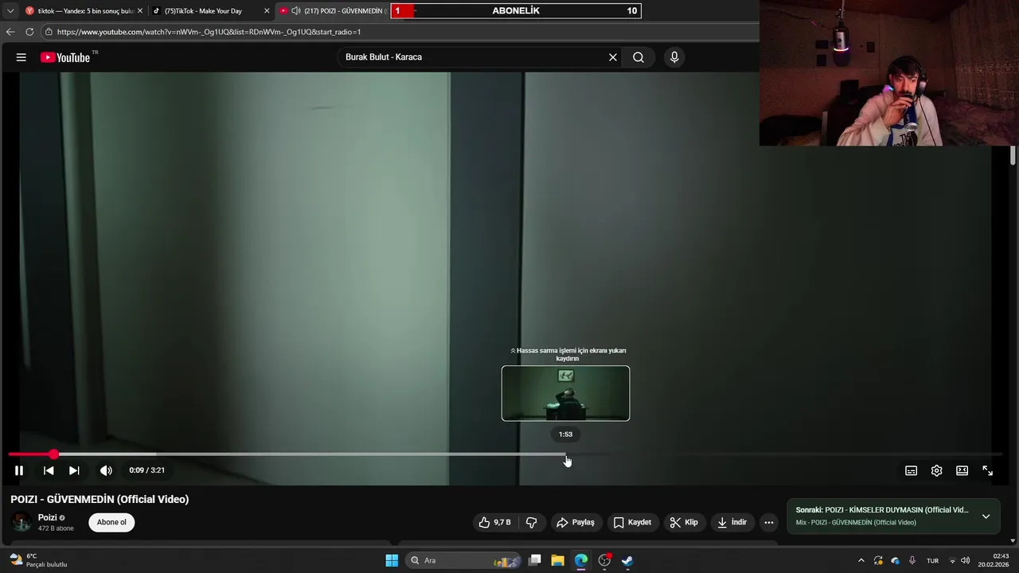Open the weather widget showing 6°C
Viewport: 1019px width, 573px height.
(x=38, y=560)
